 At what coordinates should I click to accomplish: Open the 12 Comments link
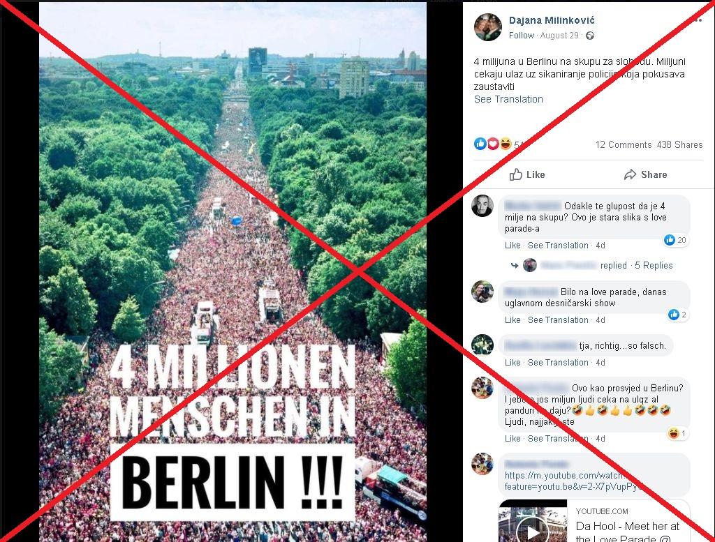(624, 145)
